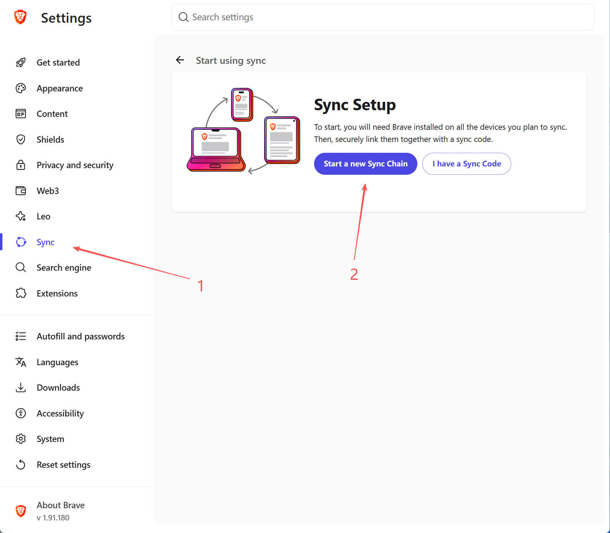610x533 pixels.
Task: Click the Brave lion logo beside Settings
Action: [x=20, y=17]
